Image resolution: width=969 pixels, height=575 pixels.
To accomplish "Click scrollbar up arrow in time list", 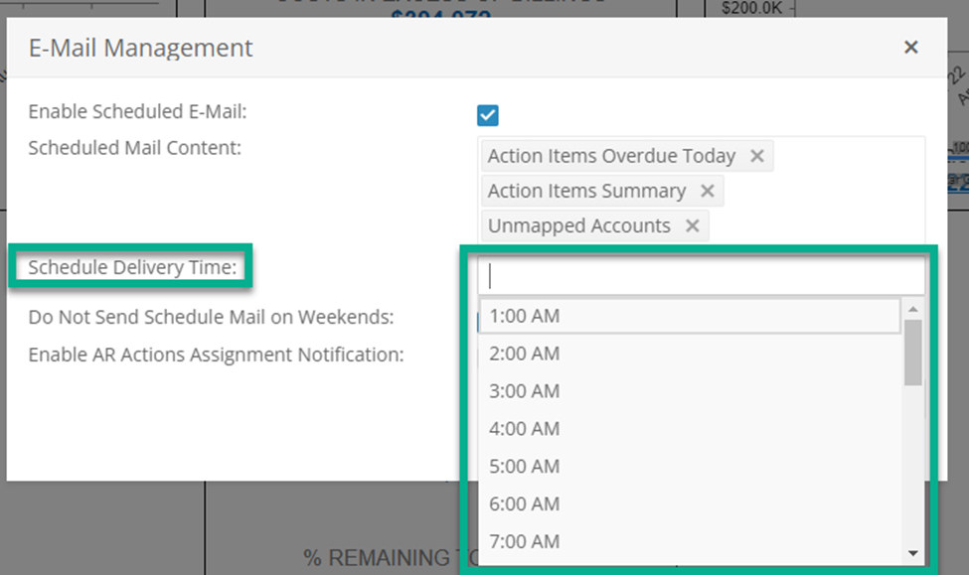I will 912,308.
